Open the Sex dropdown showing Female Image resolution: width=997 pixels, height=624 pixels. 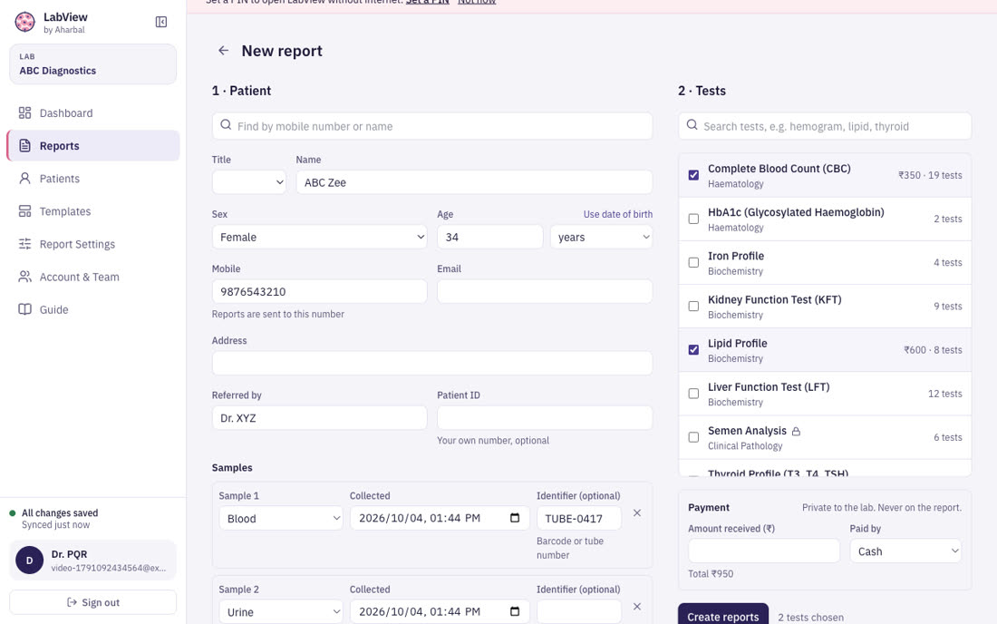[319, 238]
